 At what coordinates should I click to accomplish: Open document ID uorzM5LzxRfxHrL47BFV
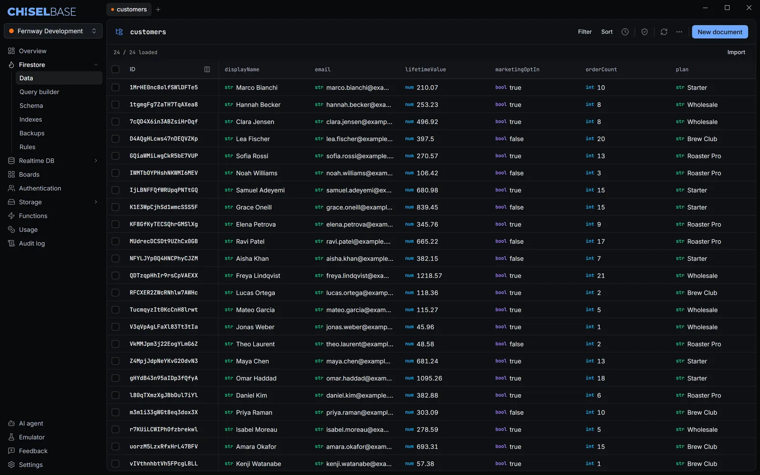point(163,446)
